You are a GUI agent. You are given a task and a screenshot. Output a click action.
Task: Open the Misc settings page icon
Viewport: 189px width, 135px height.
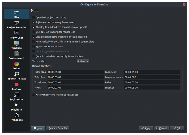pos(16,13)
